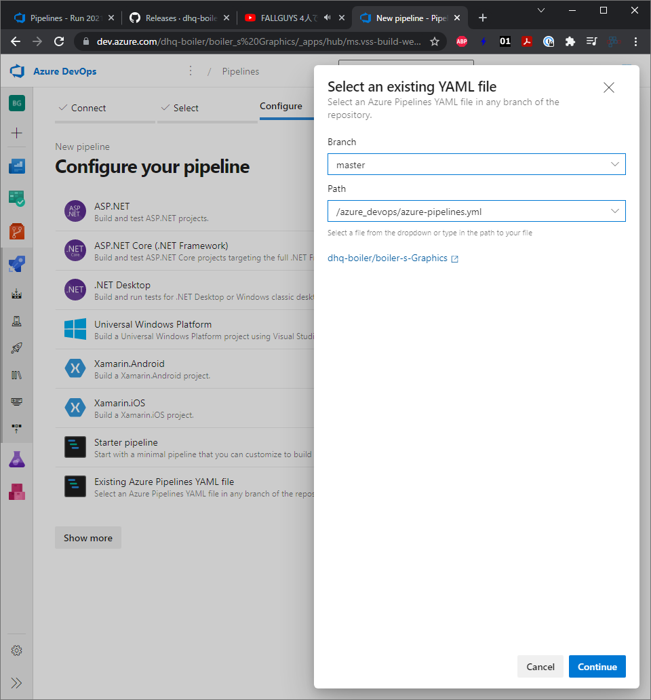The height and width of the screenshot is (700, 651).
Task: Bookmark this page with the star icon
Action: 435,41
